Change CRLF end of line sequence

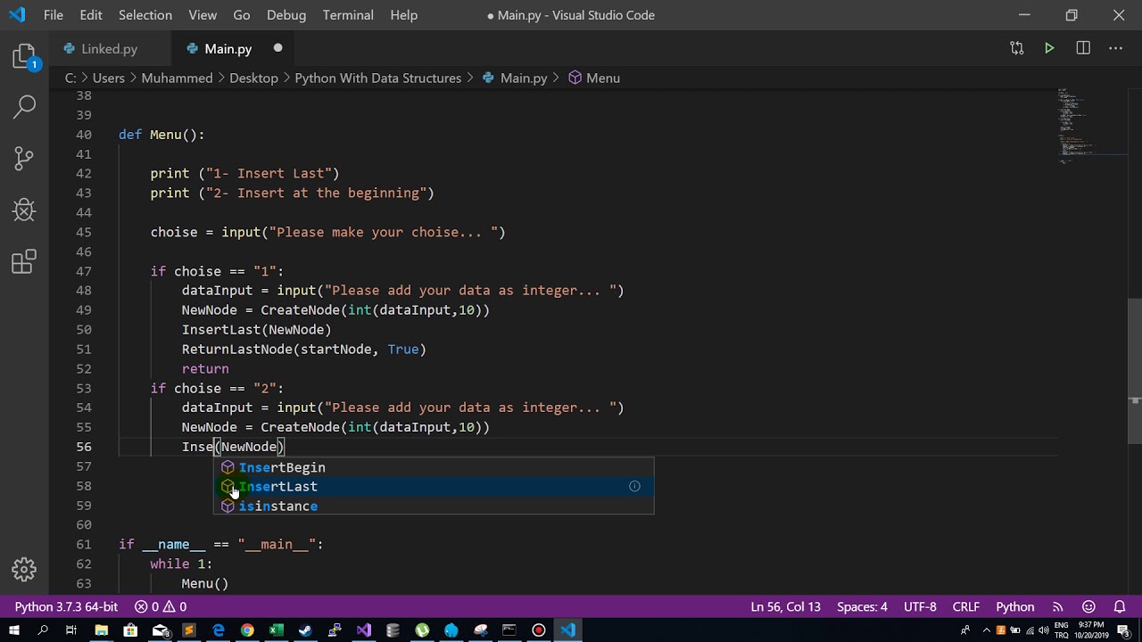966,606
